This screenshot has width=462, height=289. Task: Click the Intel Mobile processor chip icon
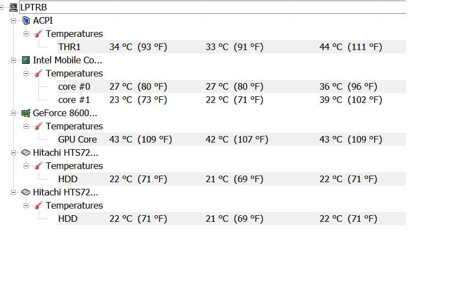(x=26, y=60)
